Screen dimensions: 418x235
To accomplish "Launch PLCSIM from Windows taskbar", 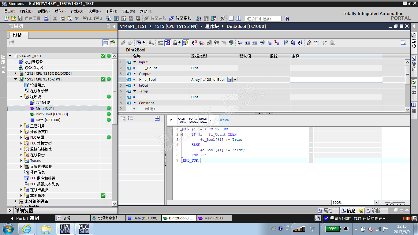I will (x=84, y=229).
